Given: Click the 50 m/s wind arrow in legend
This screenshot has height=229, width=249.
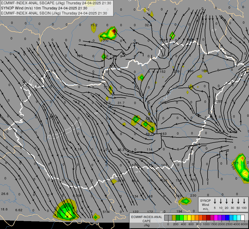Looking at the screenshot, I should (238, 201).
